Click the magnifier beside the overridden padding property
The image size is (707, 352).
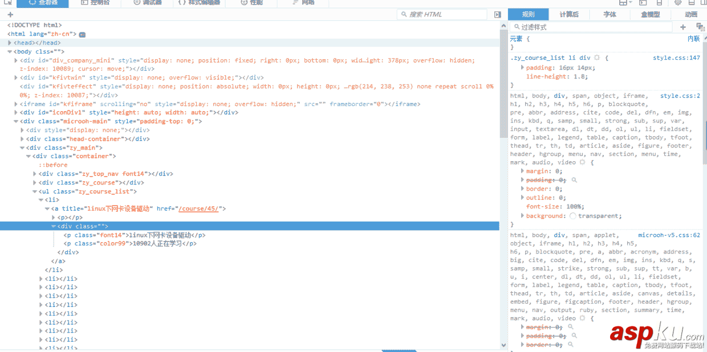[574, 180]
